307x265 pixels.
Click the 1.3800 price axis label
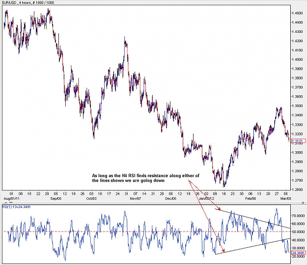pyautogui.click(x=297, y=78)
